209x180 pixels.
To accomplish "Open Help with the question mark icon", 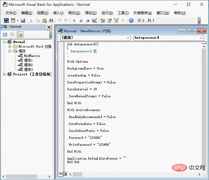I will pos(131,20).
